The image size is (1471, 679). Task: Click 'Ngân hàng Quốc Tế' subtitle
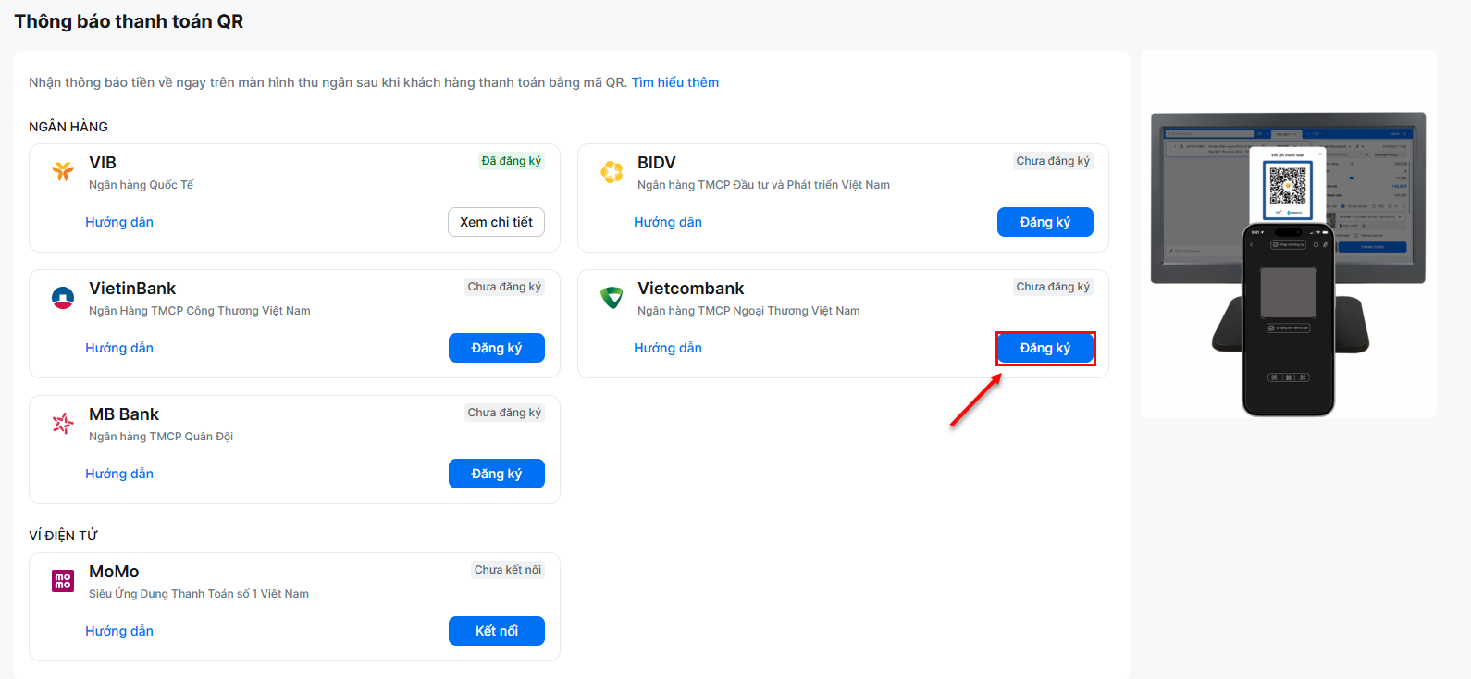click(x=142, y=185)
